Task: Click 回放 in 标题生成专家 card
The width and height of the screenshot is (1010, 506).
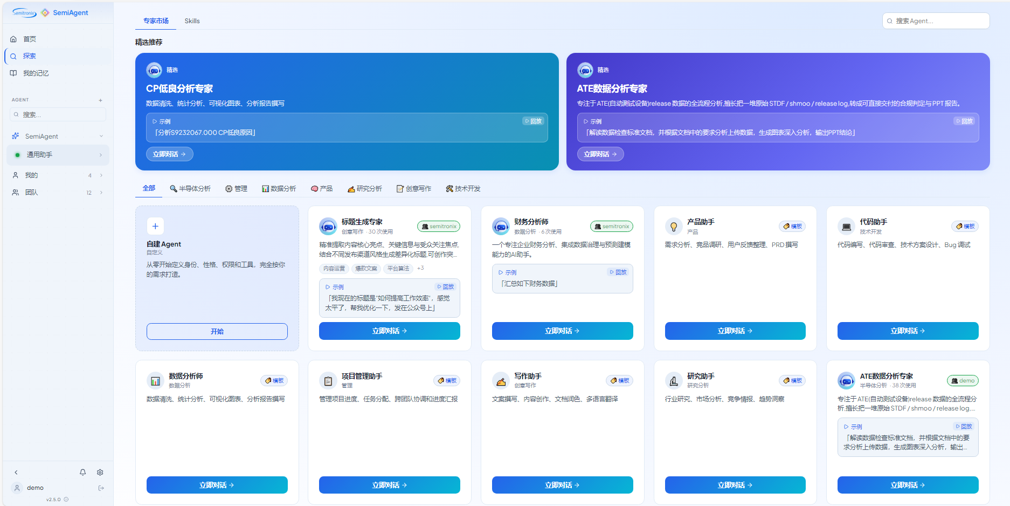Action: tap(446, 287)
